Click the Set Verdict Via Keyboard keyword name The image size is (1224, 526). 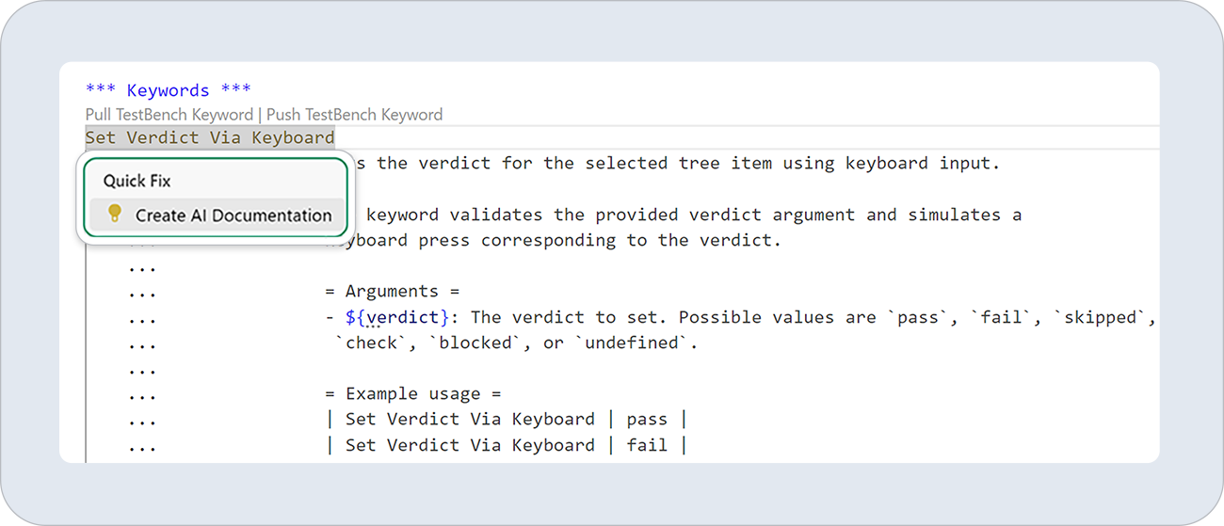[210, 137]
